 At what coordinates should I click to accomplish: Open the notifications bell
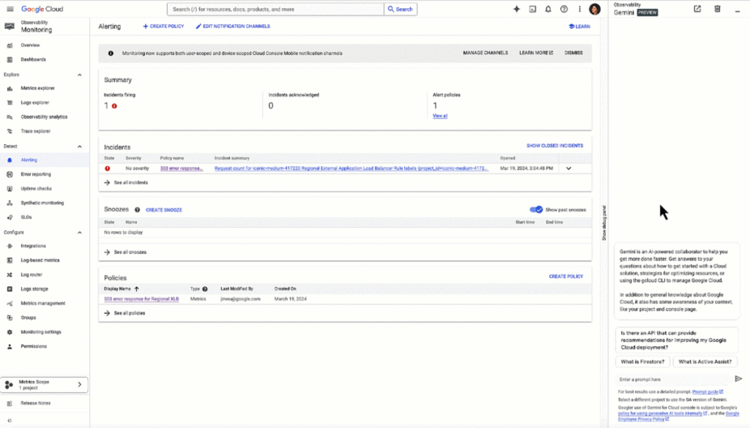tap(548, 9)
